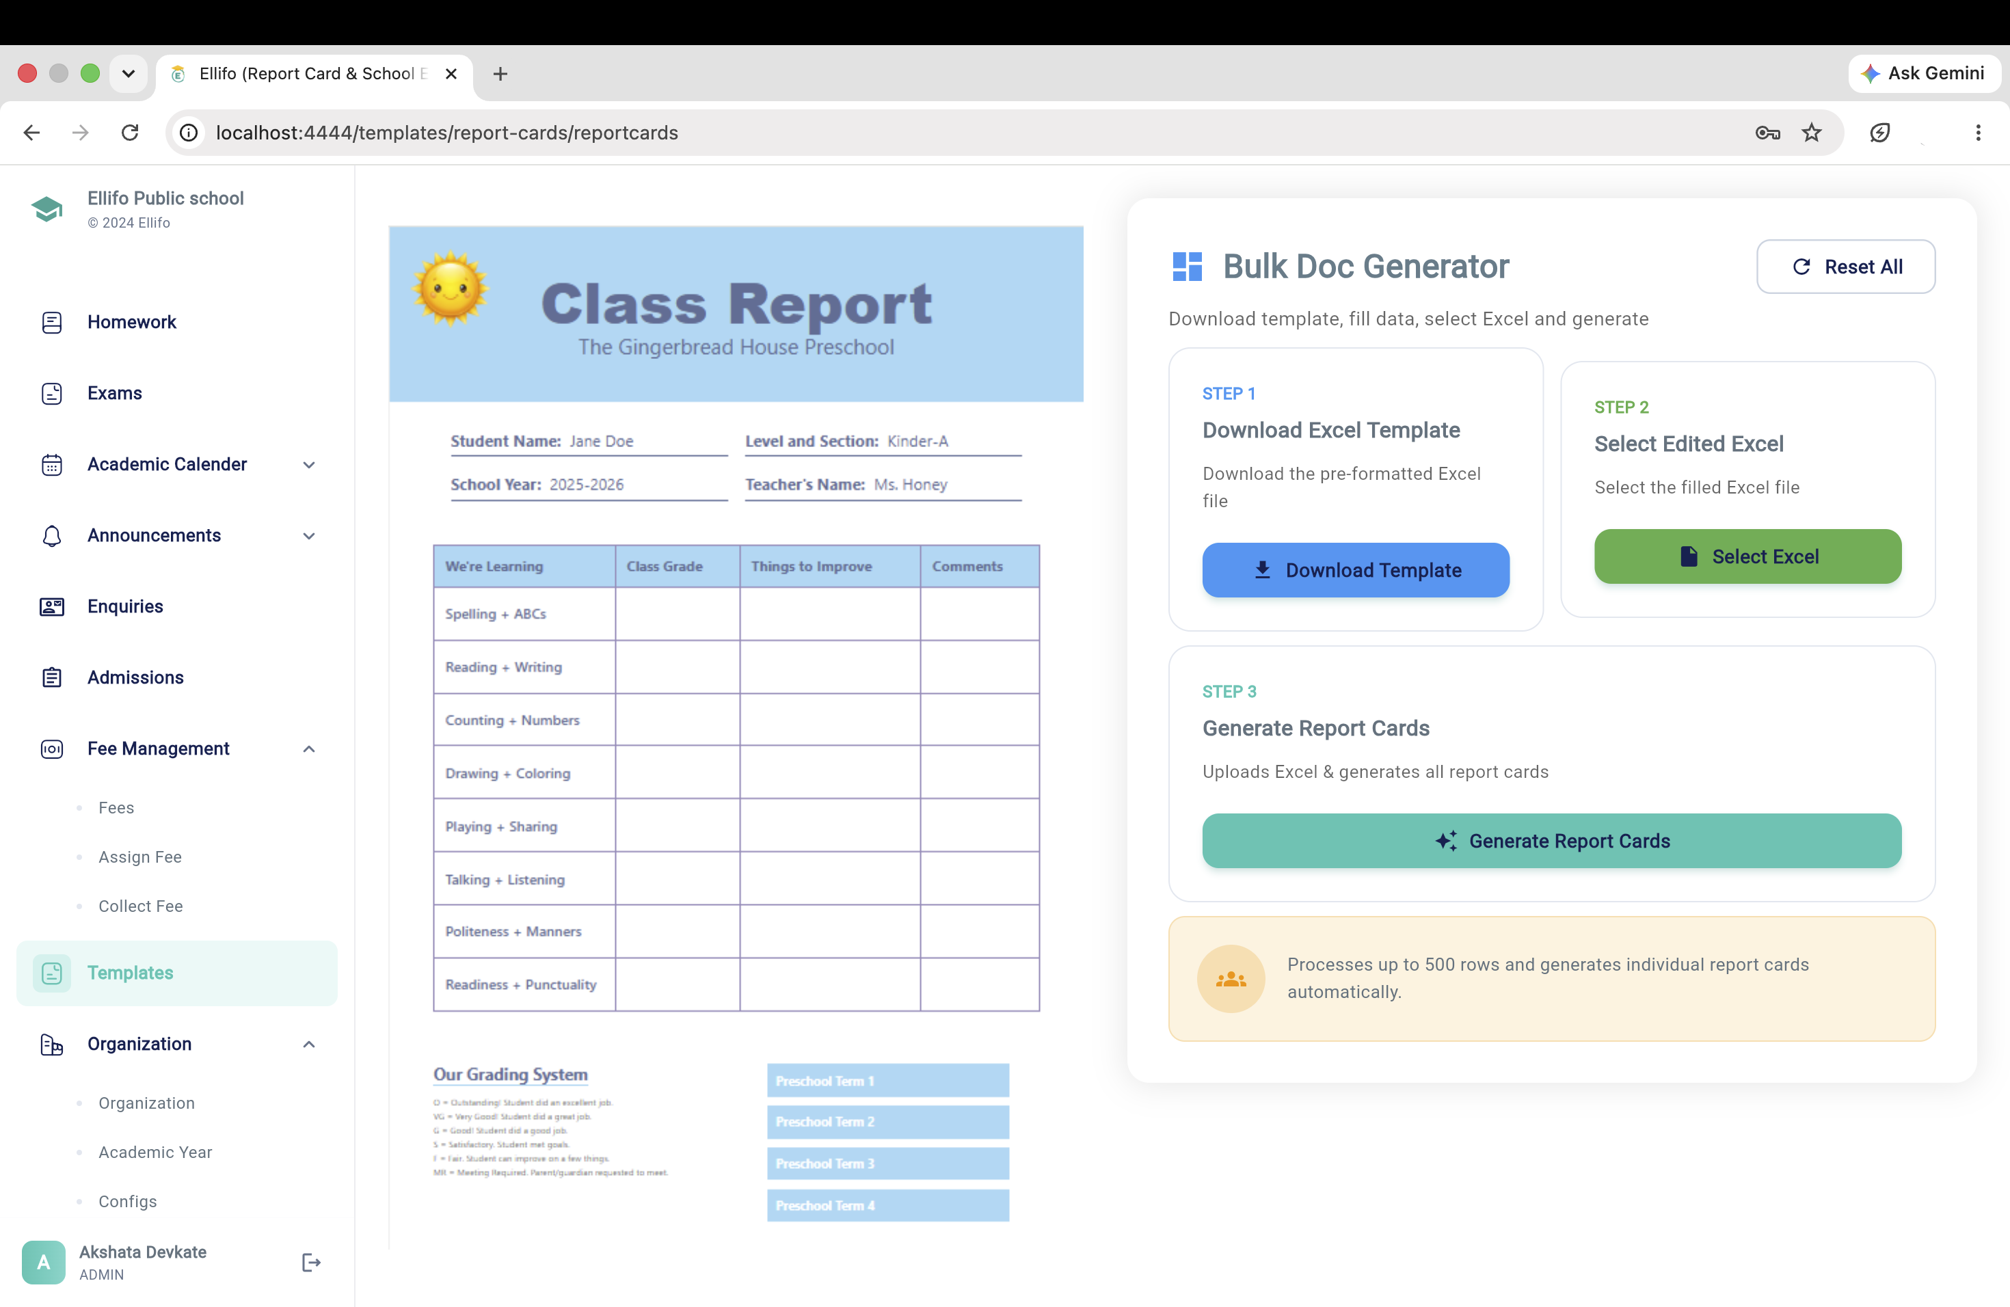Click the Homework sidebar icon
This screenshot has width=2010, height=1307.
(x=51, y=322)
